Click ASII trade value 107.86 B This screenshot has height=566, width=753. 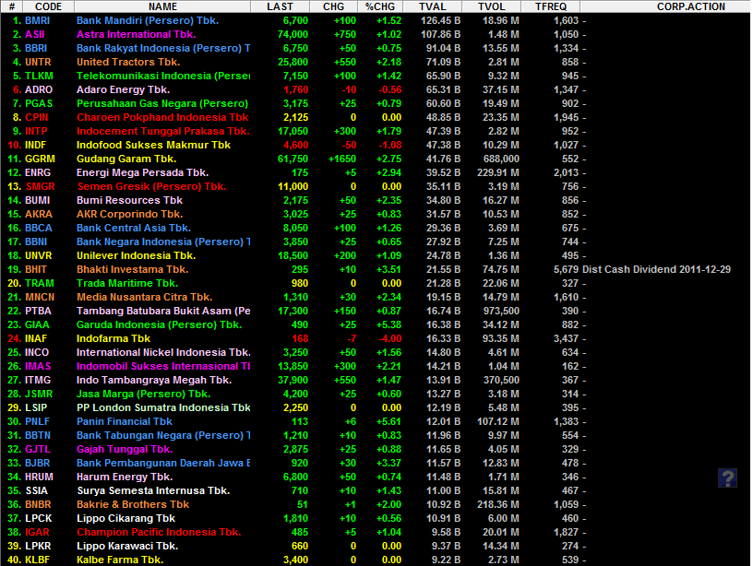pyautogui.click(x=441, y=34)
